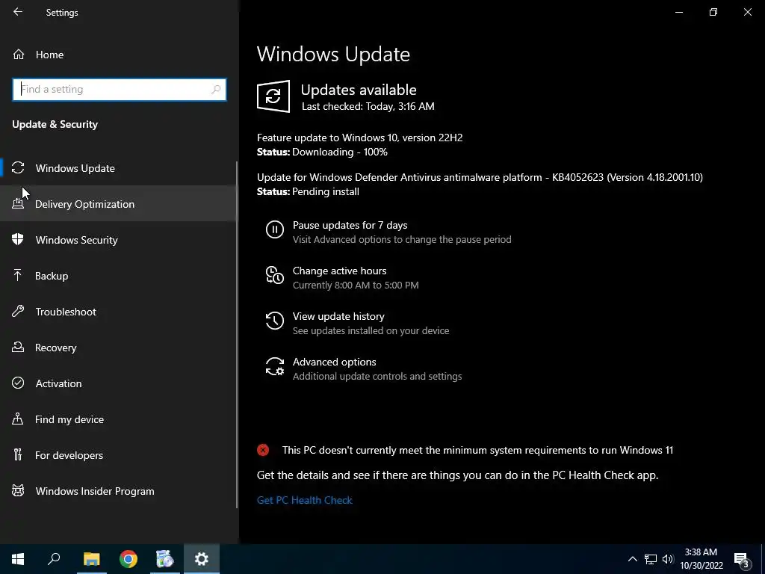Screen dimensions: 765x574
Task: Click the Updates available refresh icon
Action: [x=273, y=96]
